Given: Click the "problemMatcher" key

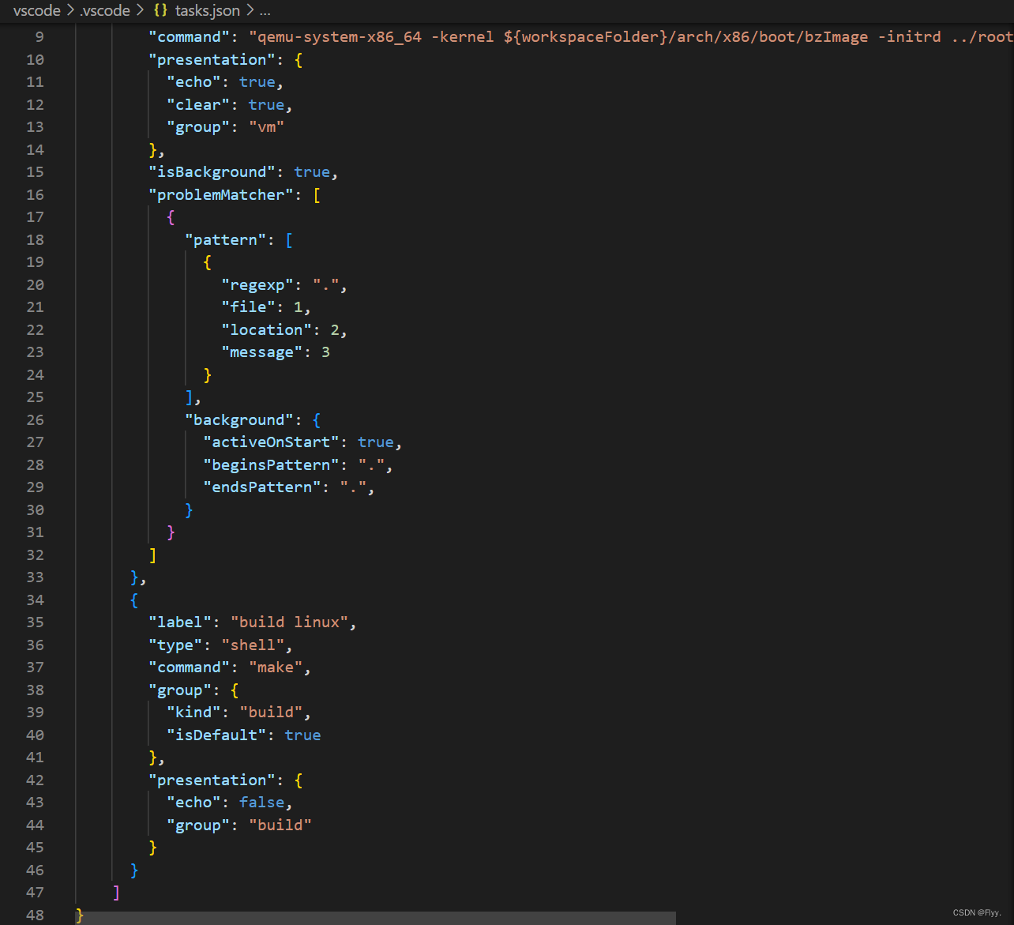Looking at the screenshot, I should coord(220,195).
